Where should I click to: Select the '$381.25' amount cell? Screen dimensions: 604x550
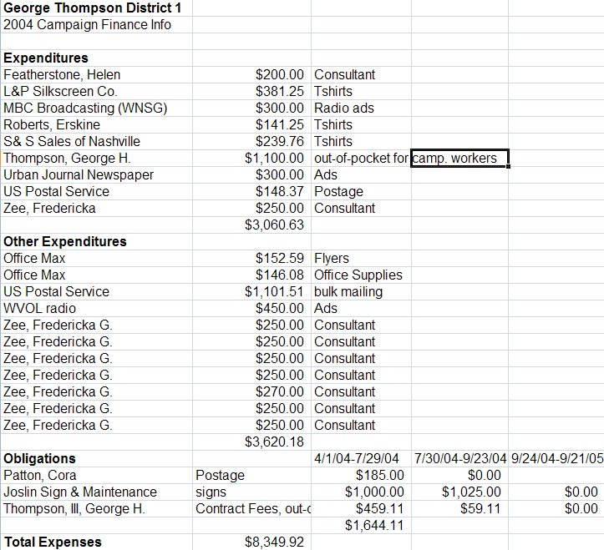click(x=252, y=91)
